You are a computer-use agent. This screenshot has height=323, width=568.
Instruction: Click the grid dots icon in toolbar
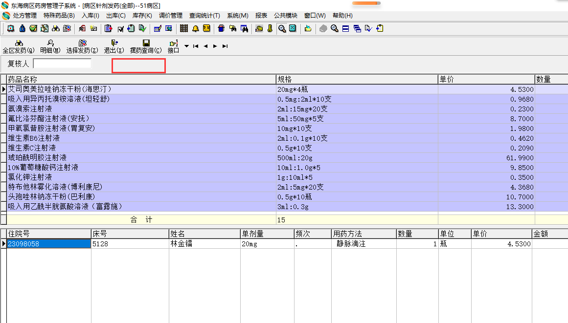[184, 28]
